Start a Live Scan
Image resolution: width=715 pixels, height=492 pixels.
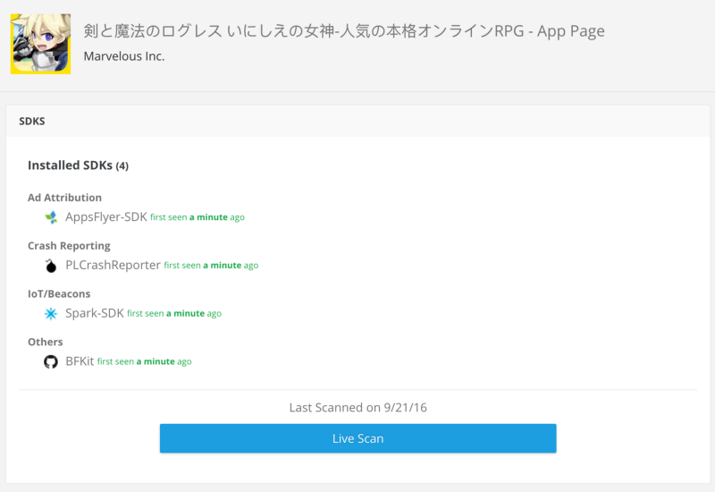[x=358, y=438]
